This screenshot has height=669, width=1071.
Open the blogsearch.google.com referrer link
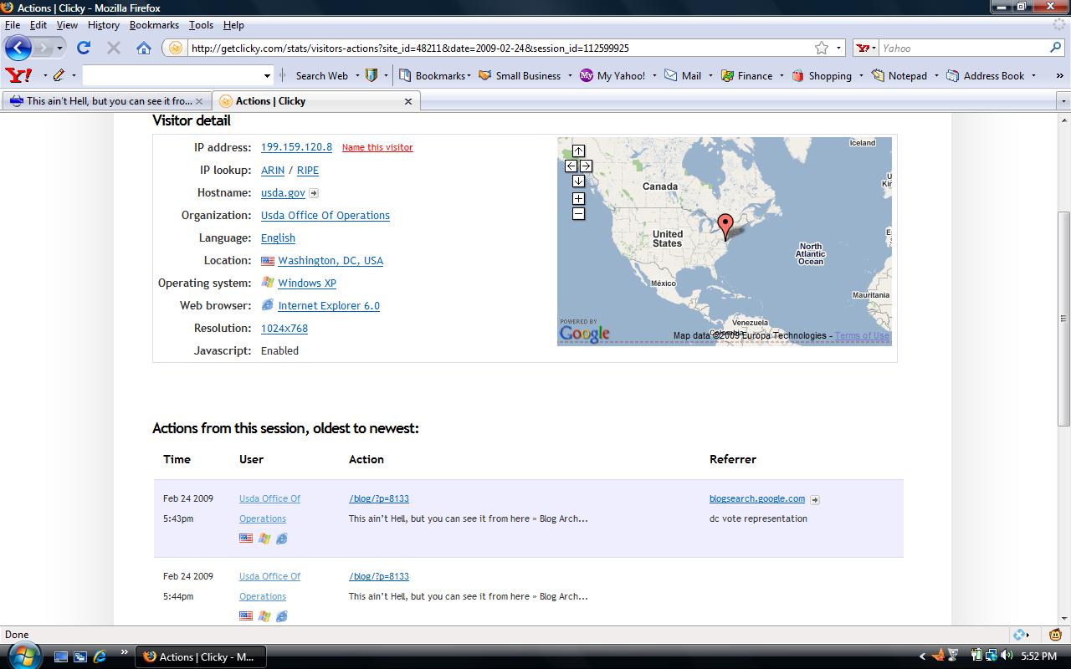(756, 498)
